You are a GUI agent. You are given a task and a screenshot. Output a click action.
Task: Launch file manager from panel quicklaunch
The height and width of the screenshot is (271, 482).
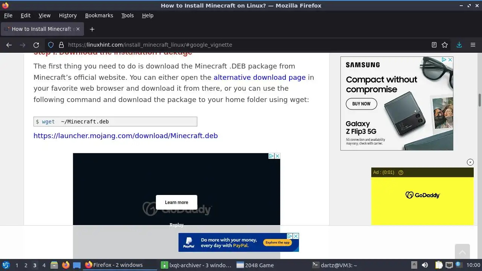coord(54,265)
